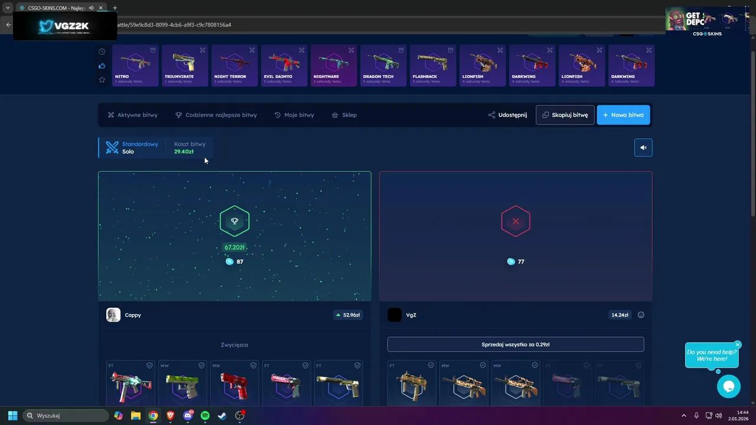Viewport: 756px width, 425px height.
Task: Open Codzienne najlepsze bitwy
Action: pyautogui.click(x=216, y=115)
